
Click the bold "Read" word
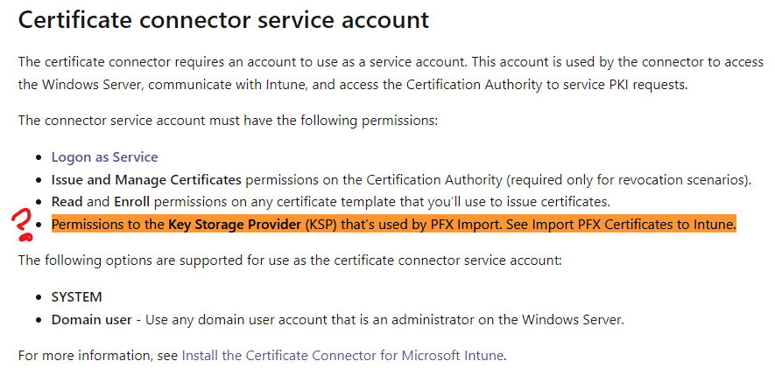click(x=67, y=202)
